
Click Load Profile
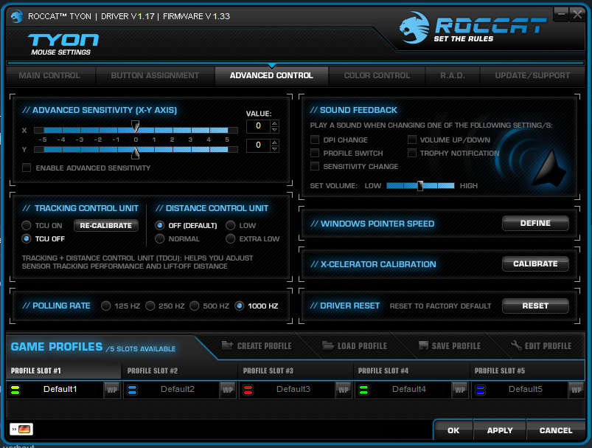355,345
